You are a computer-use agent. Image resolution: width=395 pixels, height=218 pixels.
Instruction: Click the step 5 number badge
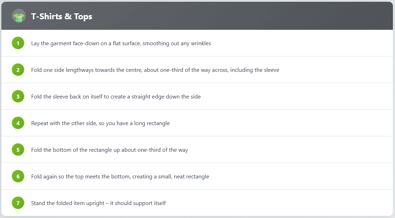[x=18, y=150]
